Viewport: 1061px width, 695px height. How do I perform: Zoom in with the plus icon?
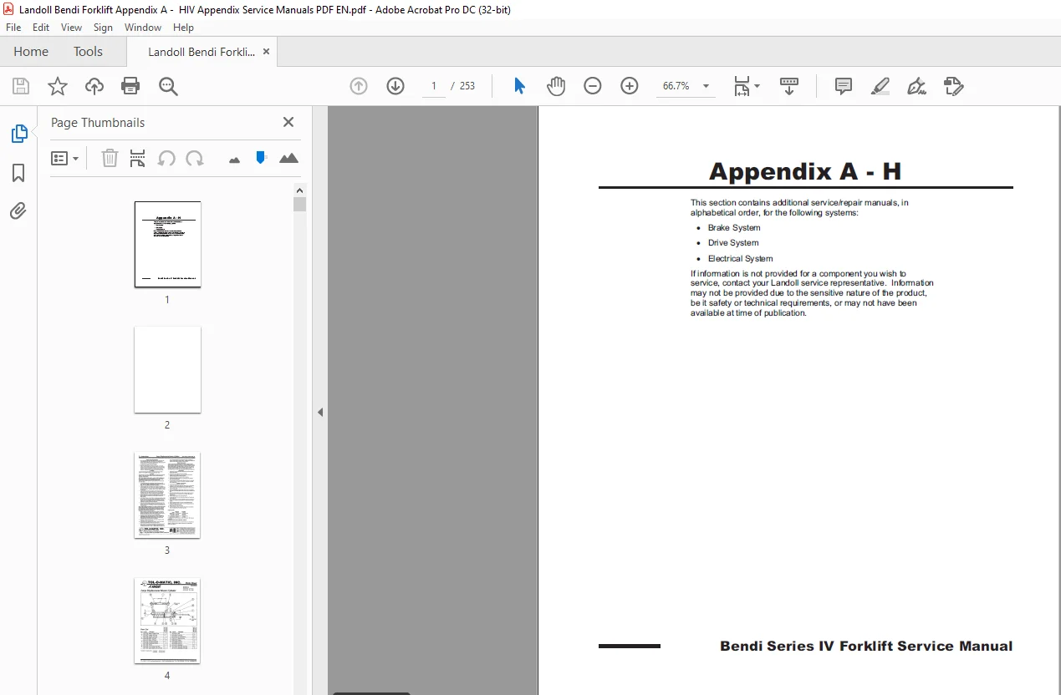(630, 86)
